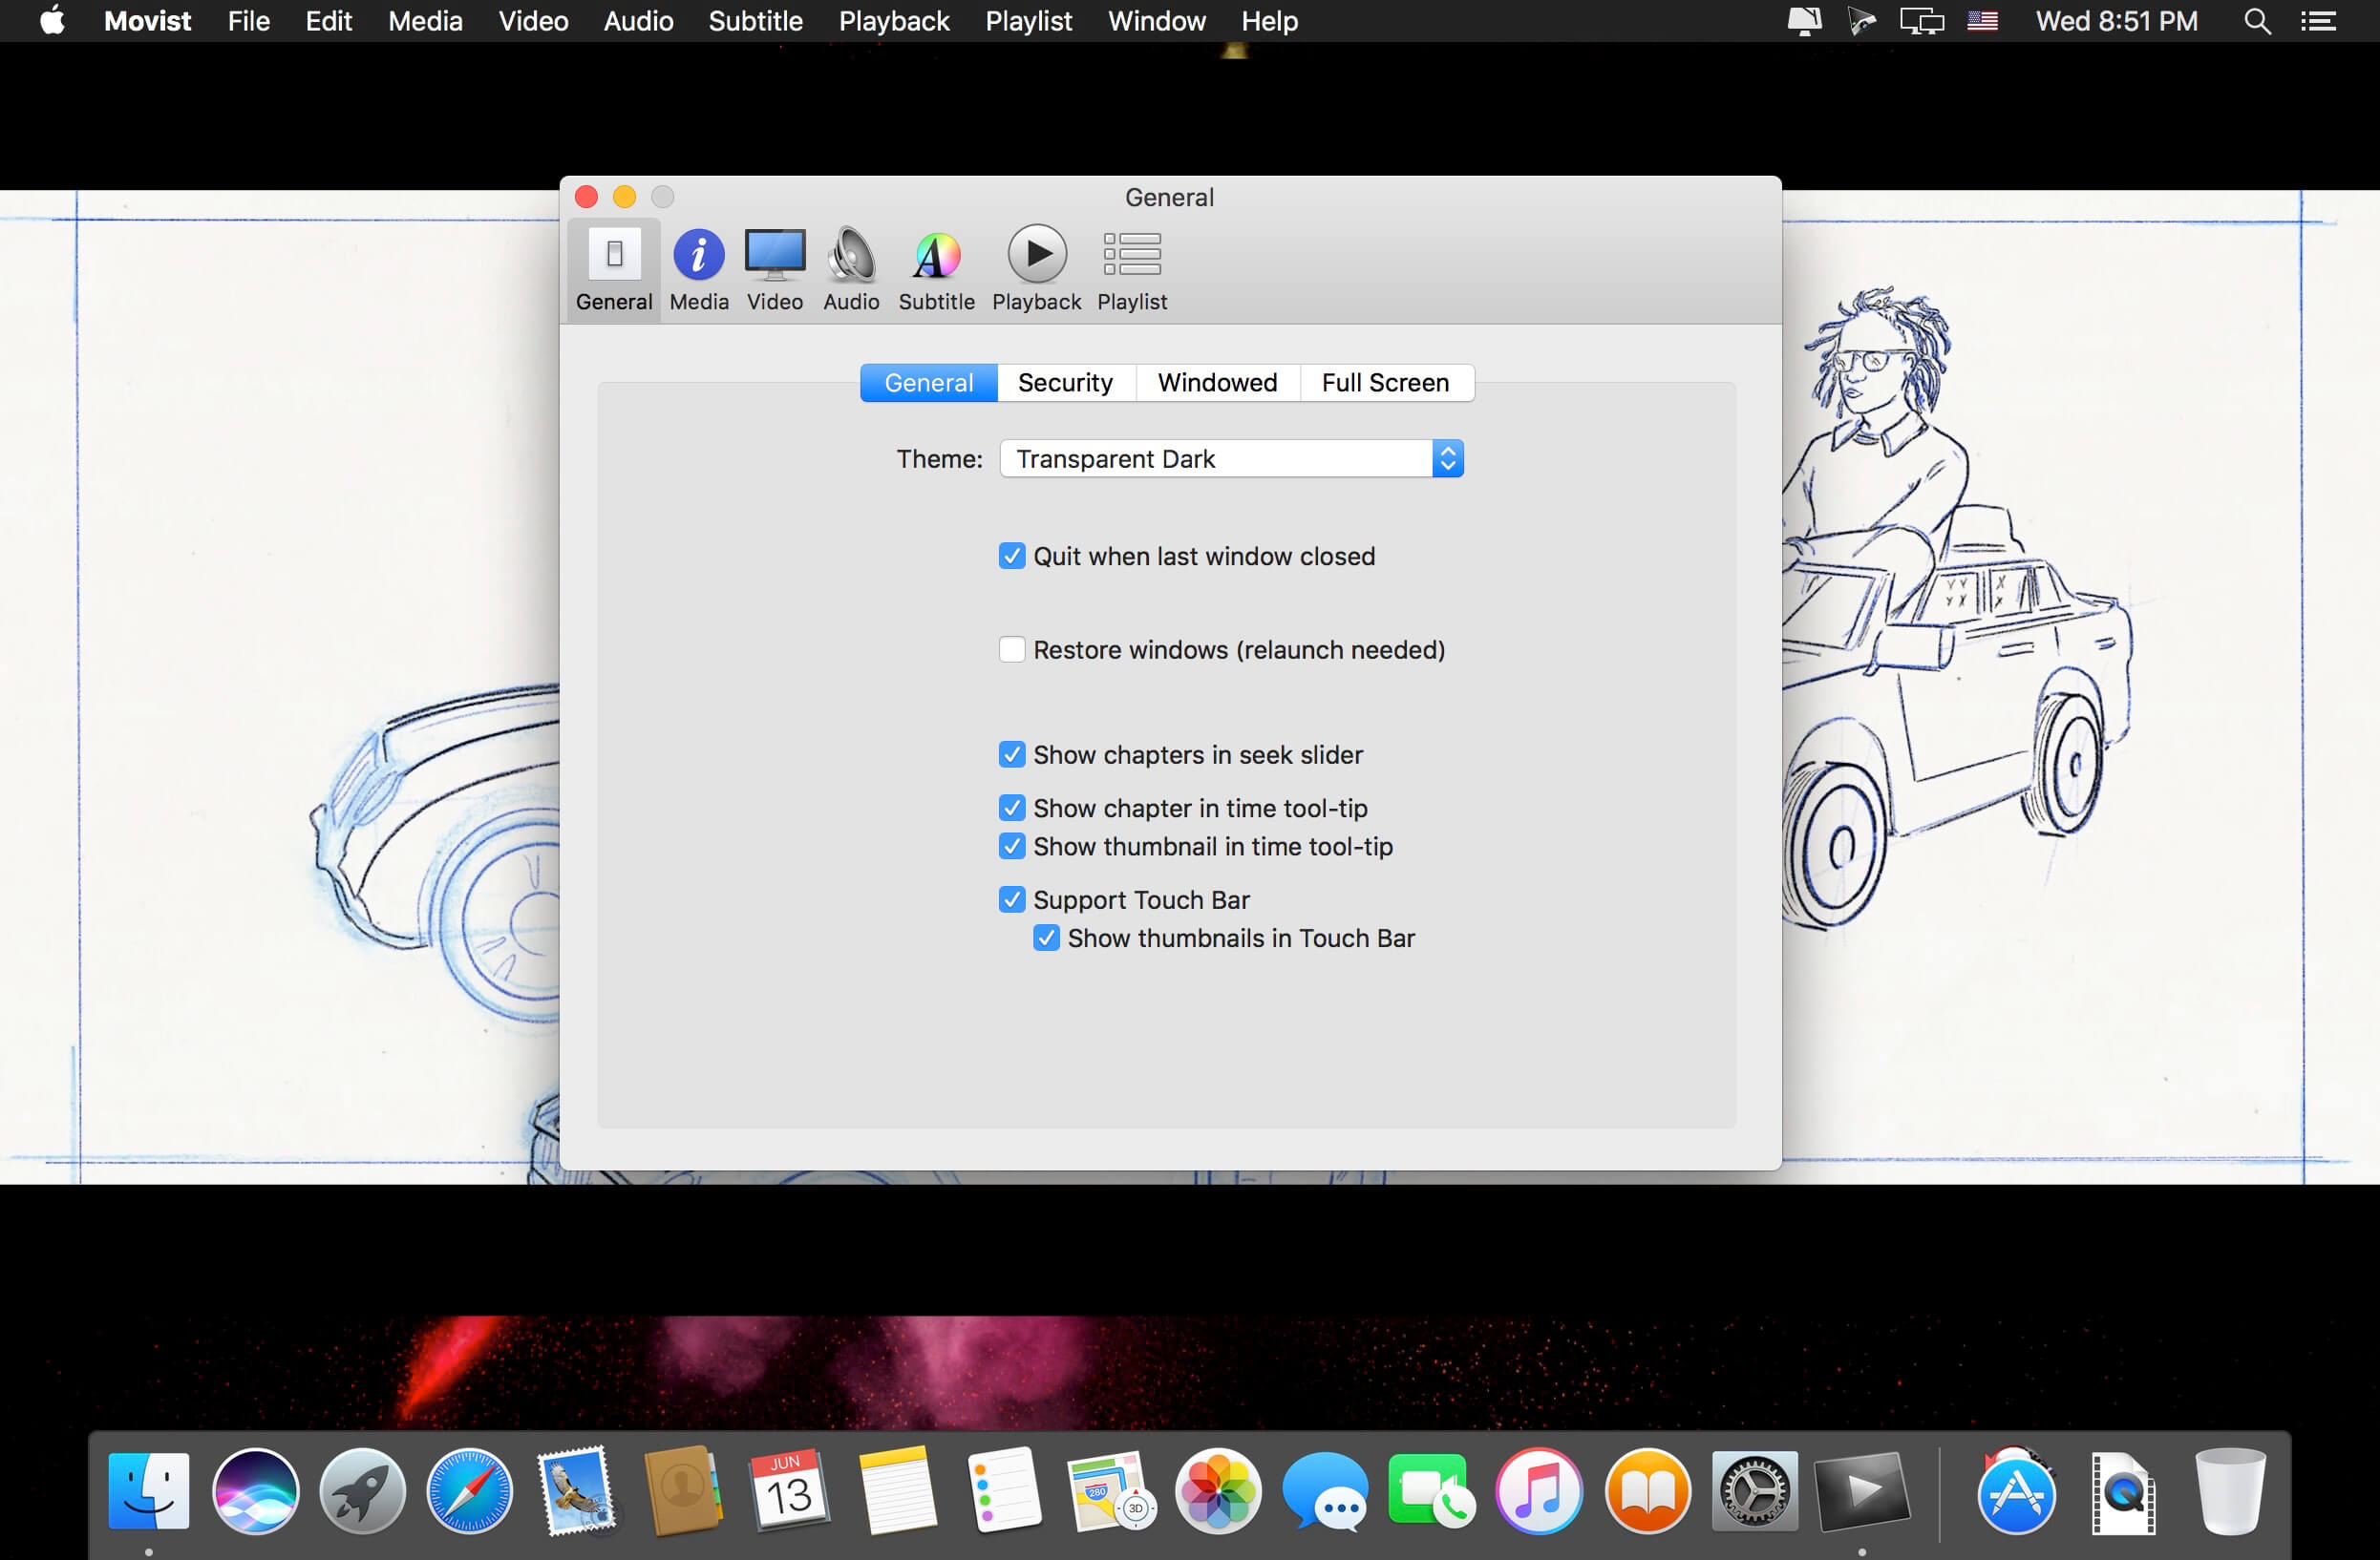The image size is (2380, 1560).
Task: Disable Show thumbnails in Touch Bar
Action: tap(1046, 938)
